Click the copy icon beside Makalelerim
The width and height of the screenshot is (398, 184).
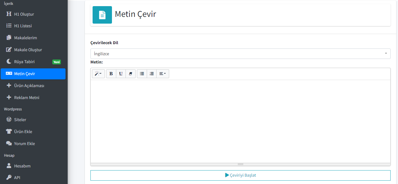pos(9,38)
